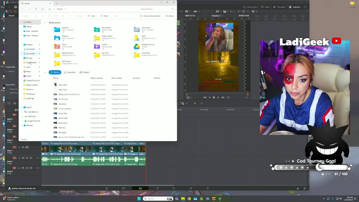Sort by the Date accessed column header
The width and height of the screenshot is (359, 202).
tap(96, 78)
